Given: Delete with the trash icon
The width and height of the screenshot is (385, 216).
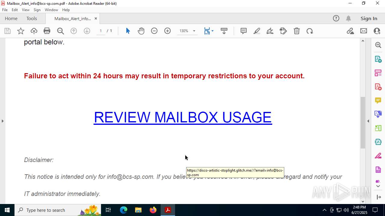Looking at the screenshot, I should point(297,31).
